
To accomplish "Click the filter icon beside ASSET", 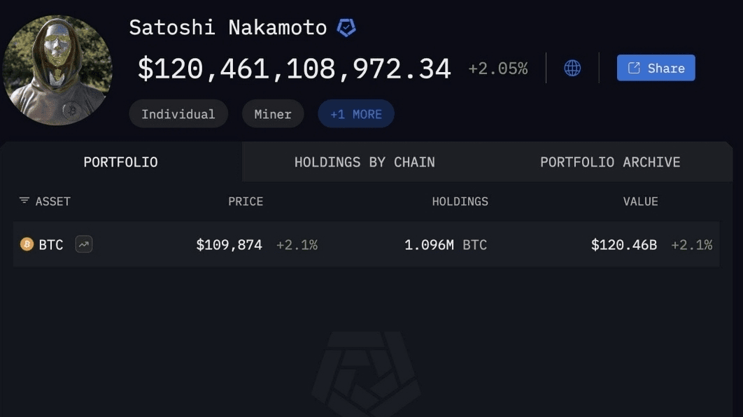I will [x=24, y=201].
